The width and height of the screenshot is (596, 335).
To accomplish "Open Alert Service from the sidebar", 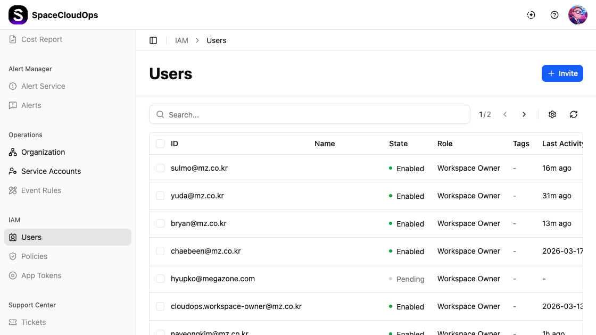I will (43, 86).
